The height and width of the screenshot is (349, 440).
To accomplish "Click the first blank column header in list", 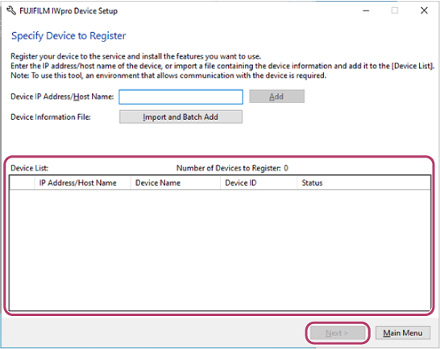I will [22, 183].
